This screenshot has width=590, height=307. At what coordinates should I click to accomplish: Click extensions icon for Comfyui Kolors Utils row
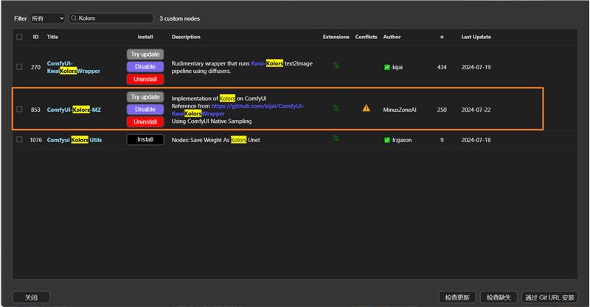[x=336, y=138]
